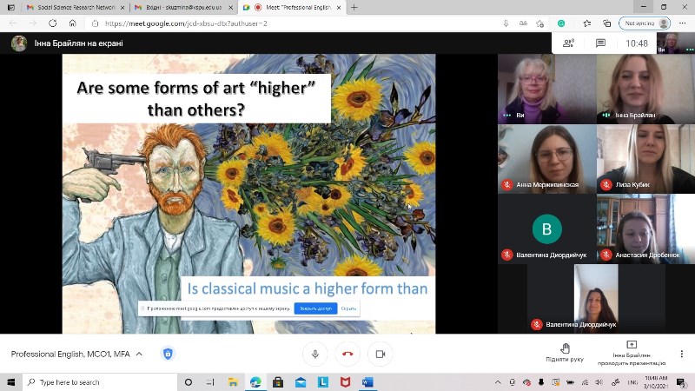Select Лиза Кубик video tile

(x=645, y=159)
